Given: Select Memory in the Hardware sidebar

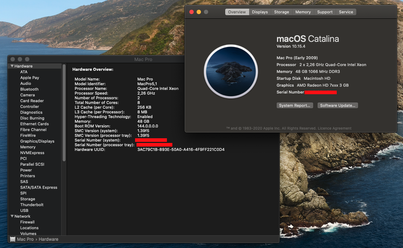Looking at the screenshot, I should tap(28, 147).
